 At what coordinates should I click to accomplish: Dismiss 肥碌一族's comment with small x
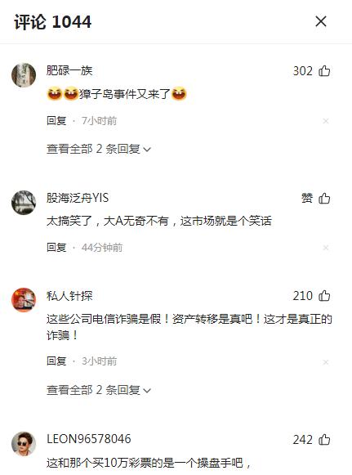click(326, 121)
